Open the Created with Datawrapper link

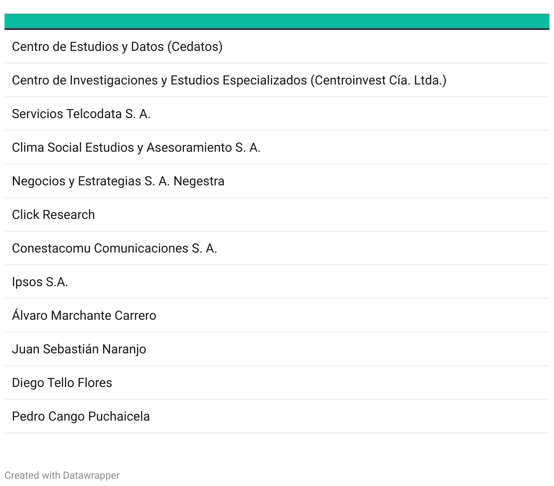62,476
